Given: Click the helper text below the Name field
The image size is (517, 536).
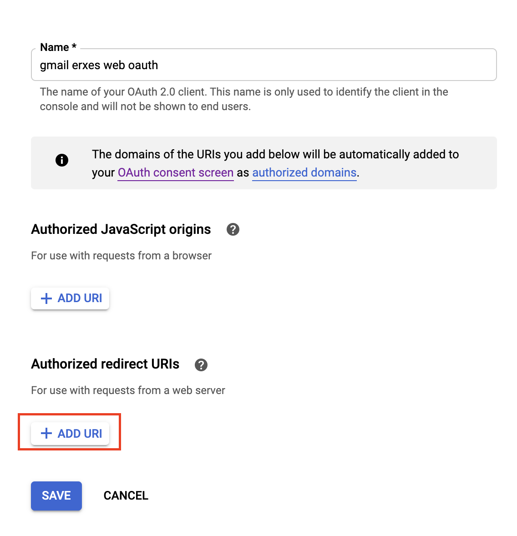Looking at the screenshot, I should [x=244, y=99].
